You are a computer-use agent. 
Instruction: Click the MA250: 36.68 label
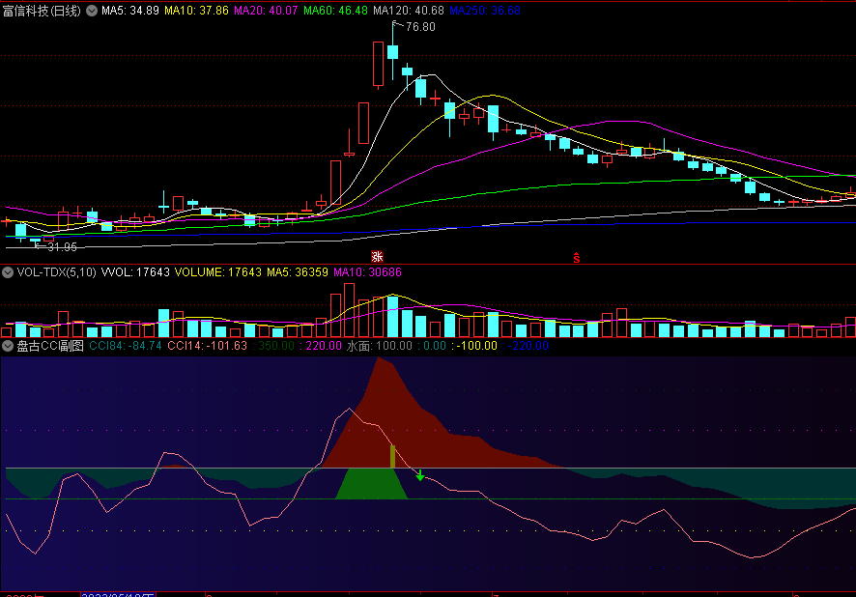point(485,11)
